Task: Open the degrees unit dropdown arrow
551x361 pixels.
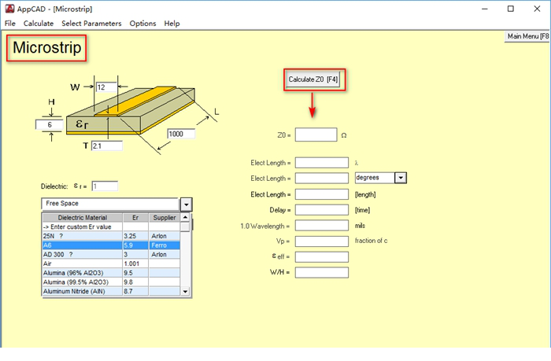Action: 400,178
